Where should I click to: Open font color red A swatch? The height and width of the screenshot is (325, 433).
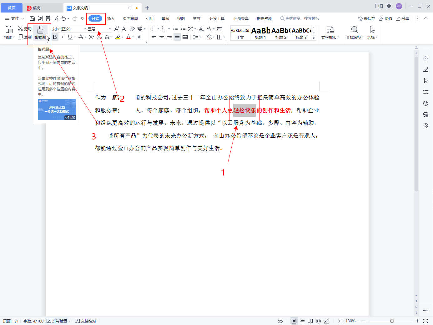pyautogui.click(x=128, y=37)
